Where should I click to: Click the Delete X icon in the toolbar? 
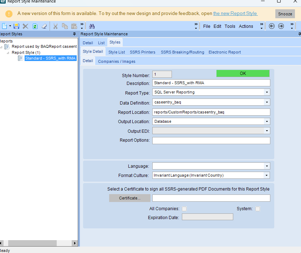[25, 26]
